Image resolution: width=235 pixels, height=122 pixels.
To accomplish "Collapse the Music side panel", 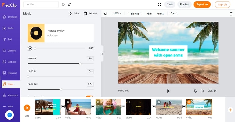I will point(102,54).
